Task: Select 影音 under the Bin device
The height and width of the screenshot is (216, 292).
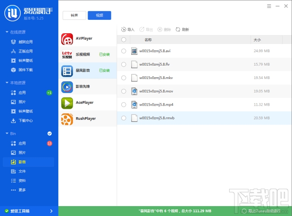Action: coord(28,162)
